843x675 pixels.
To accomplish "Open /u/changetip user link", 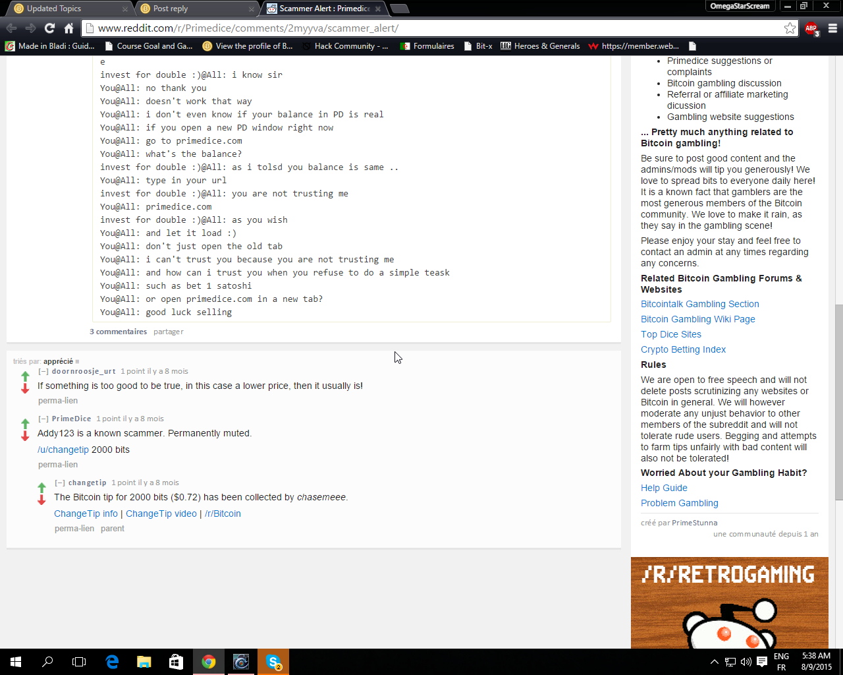I will (x=63, y=450).
